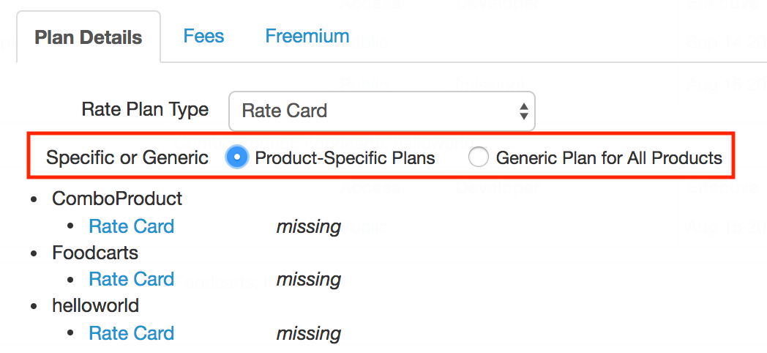Click the Product-Specific Plans label text
Image resolution: width=767 pixels, height=353 pixels.
pos(345,158)
